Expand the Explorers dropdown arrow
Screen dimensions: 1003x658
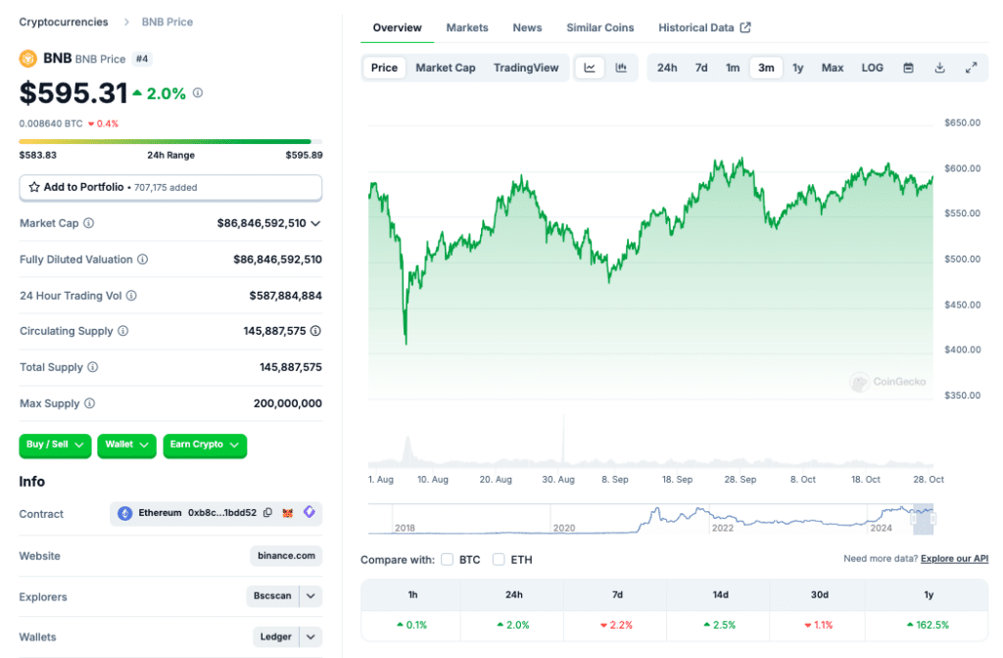(x=310, y=596)
